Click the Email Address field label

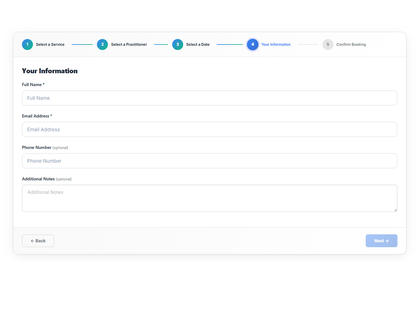tap(35, 116)
